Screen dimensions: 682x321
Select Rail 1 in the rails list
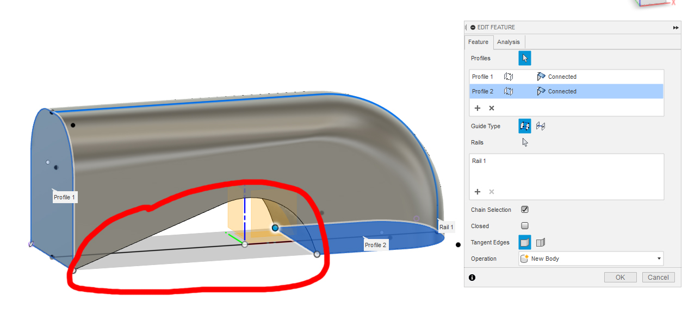coord(479,161)
